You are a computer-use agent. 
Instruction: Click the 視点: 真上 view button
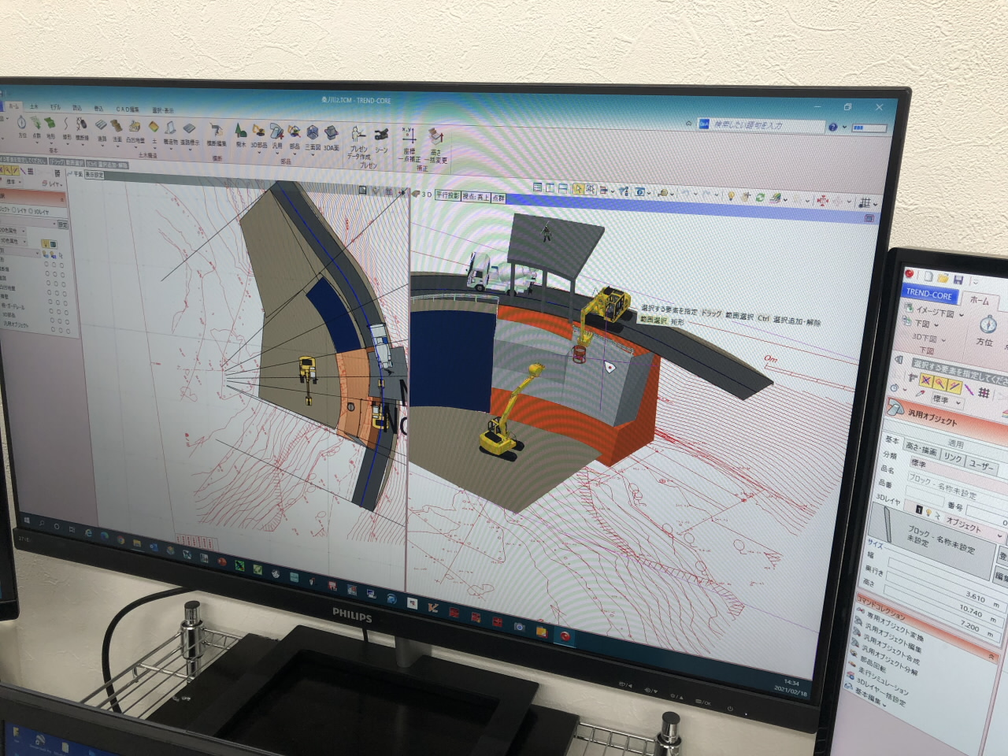pos(476,196)
